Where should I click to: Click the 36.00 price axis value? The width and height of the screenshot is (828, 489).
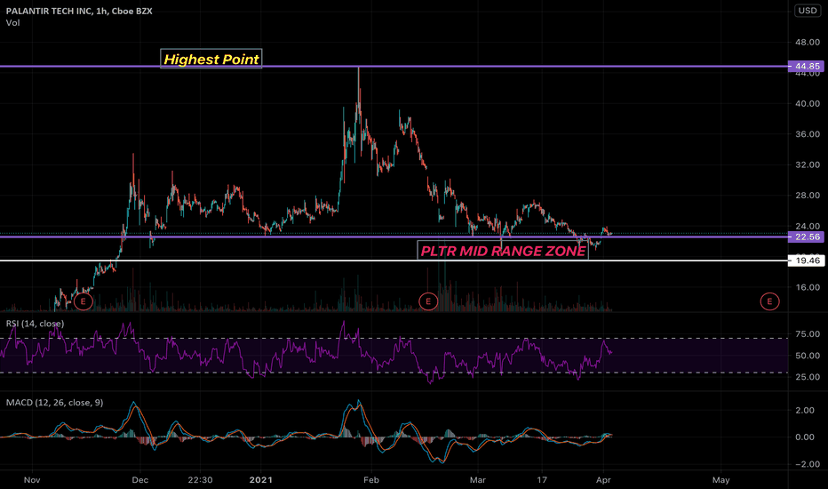[808, 134]
